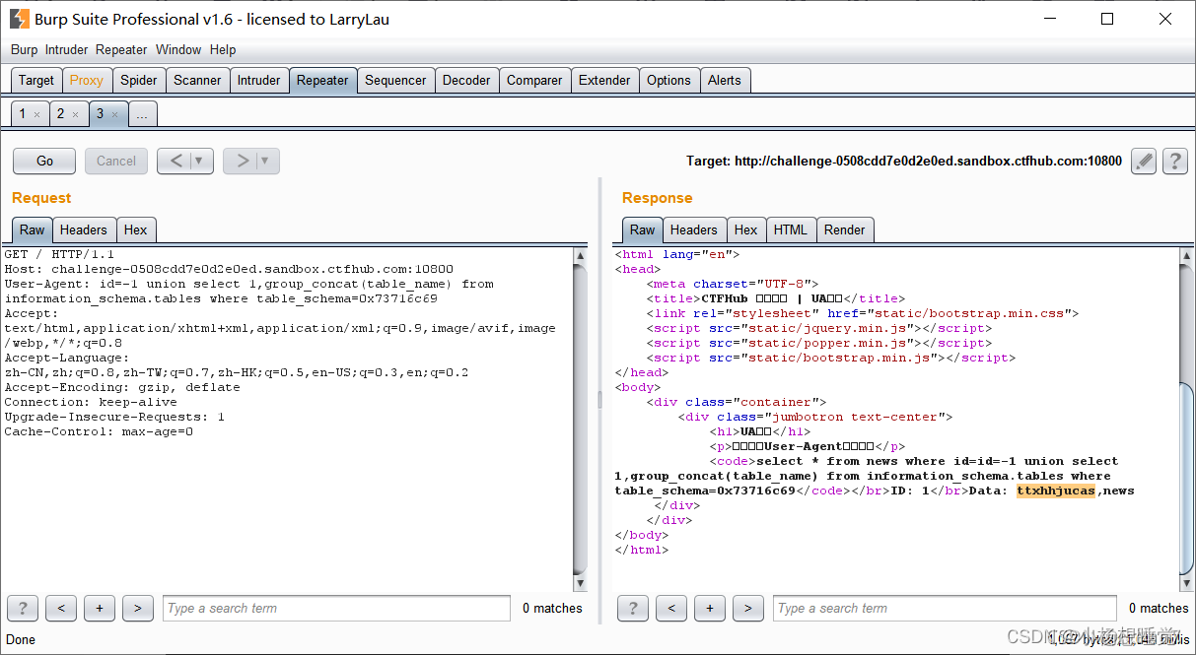
Task: Add new Repeater tab via ellipsis tab
Action: tap(142, 114)
